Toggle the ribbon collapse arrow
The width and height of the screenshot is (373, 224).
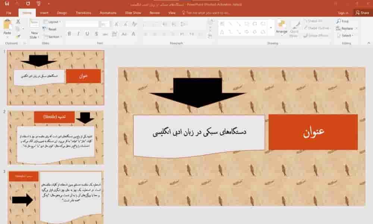(369, 42)
